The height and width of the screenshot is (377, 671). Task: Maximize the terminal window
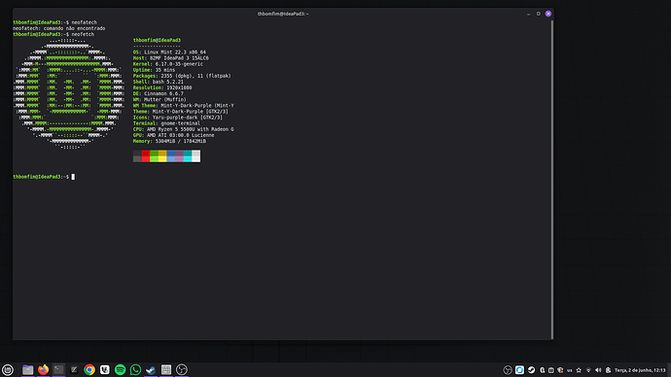point(539,14)
